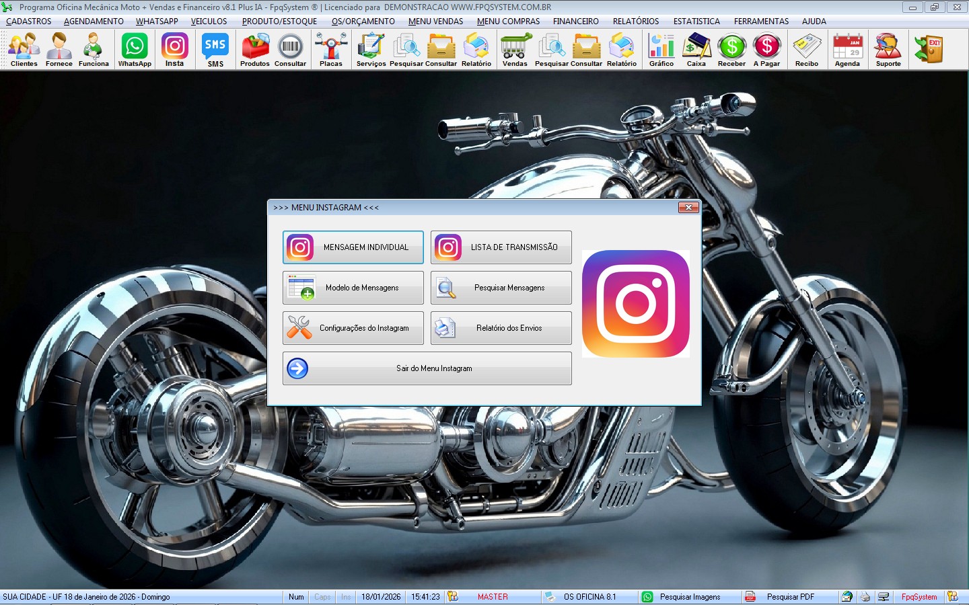
Task: Click the LISTA DE TRANSMISSÃO button
Action: tap(501, 247)
